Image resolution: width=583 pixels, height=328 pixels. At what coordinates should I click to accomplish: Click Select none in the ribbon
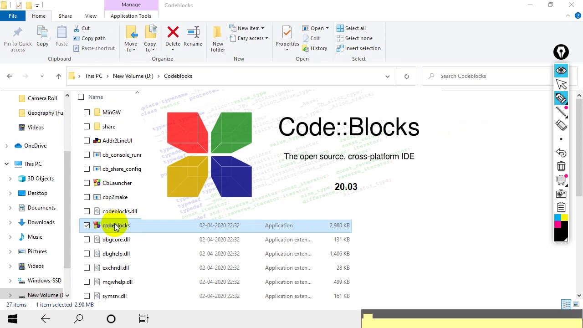[354, 38]
